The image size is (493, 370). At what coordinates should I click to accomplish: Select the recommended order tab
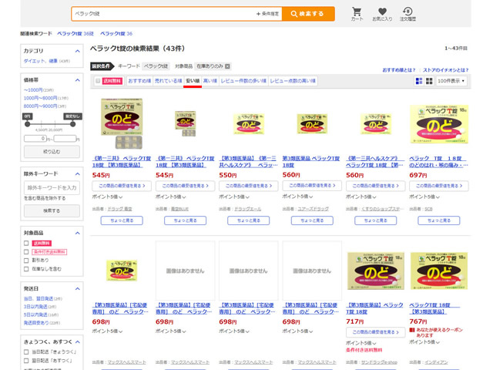click(139, 81)
